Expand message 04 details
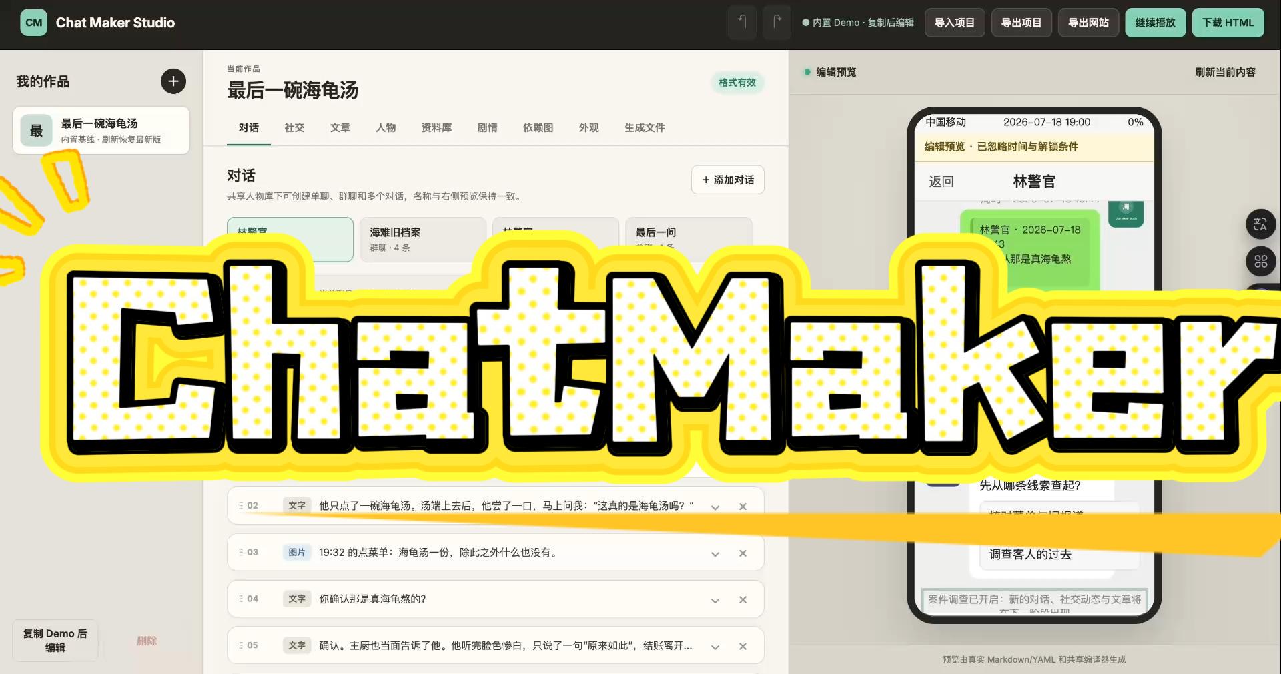This screenshot has height=674, width=1281. (x=715, y=601)
